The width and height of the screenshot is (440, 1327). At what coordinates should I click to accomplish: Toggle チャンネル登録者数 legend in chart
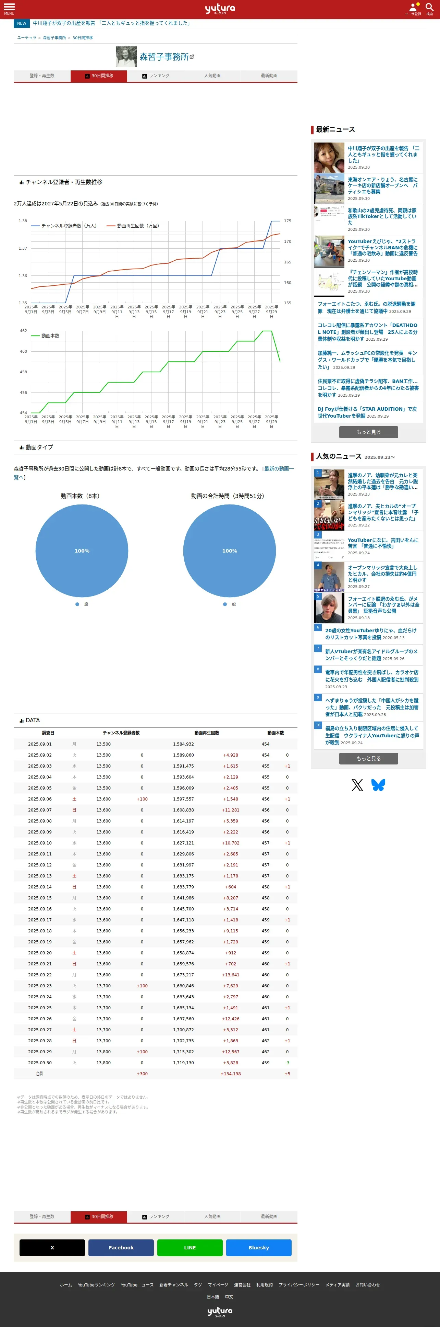point(64,226)
